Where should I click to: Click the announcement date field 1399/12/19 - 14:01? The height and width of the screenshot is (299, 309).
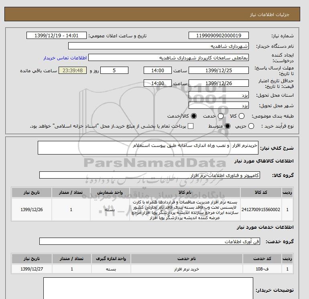click(57, 35)
